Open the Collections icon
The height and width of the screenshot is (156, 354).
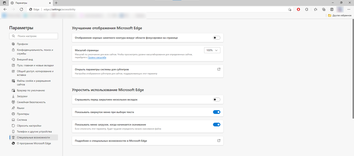pyautogui.click(x=324, y=9)
